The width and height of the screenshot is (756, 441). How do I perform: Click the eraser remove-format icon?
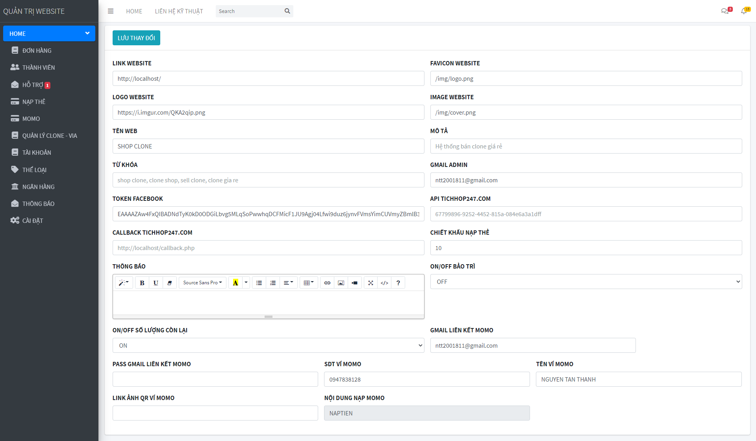coord(170,283)
